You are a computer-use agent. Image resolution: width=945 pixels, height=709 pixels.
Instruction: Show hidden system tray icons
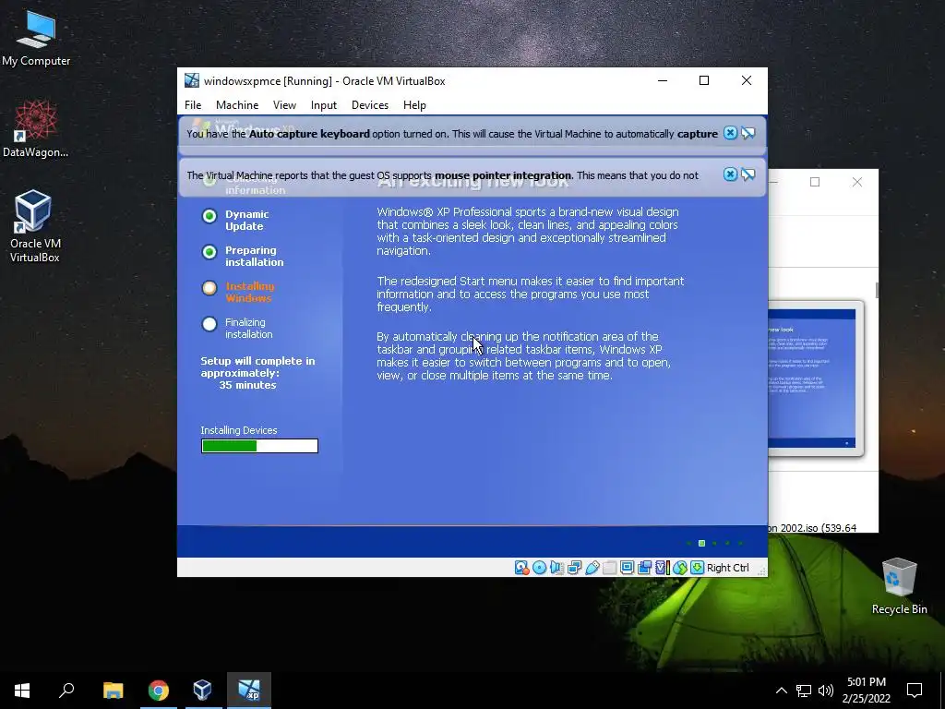point(781,691)
